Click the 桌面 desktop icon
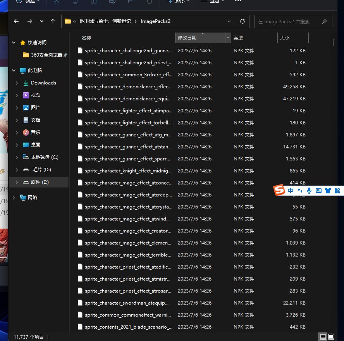344x341 pixels. (x=26, y=145)
